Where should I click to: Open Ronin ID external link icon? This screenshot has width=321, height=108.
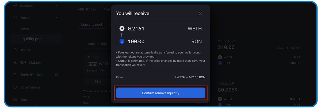pyautogui.click(x=56, y=75)
